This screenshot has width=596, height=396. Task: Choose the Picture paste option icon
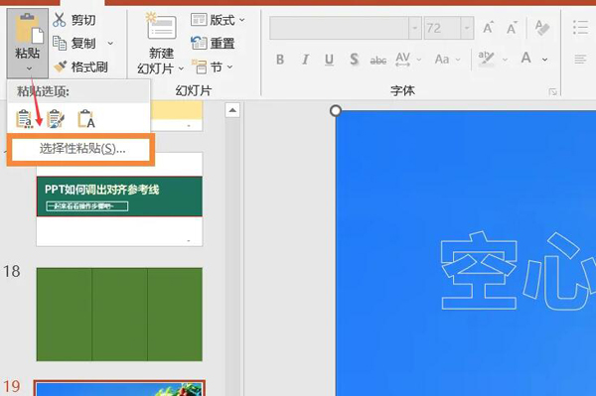(56, 119)
